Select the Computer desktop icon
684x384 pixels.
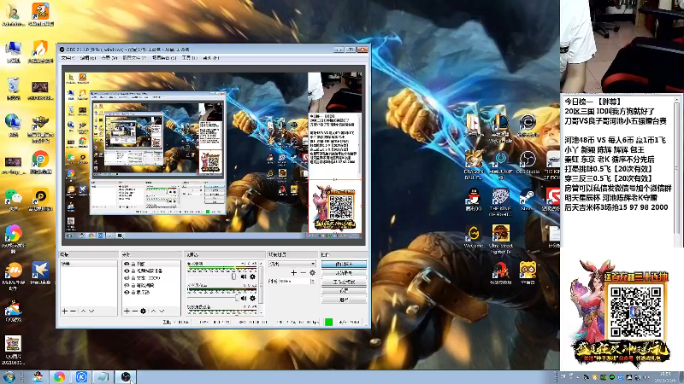(x=13, y=52)
